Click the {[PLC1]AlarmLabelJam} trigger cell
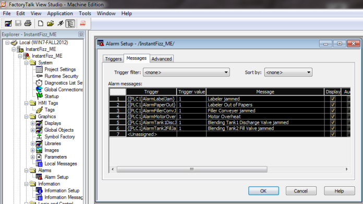The height and width of the screenshot is (204, 363). [x=151, y=99]
